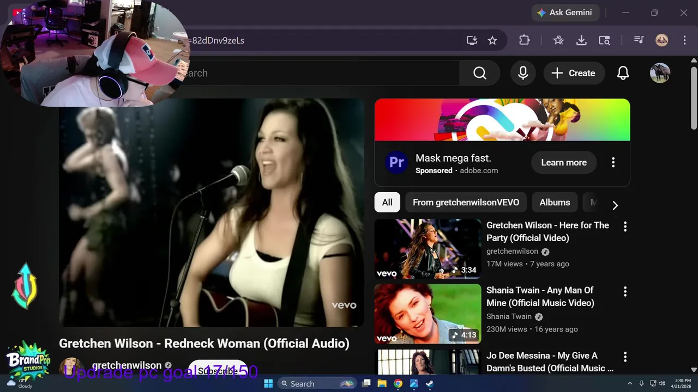Click the Premiere Pro Pr ad logo
This screenshot has width=698, height=392.
396,162
